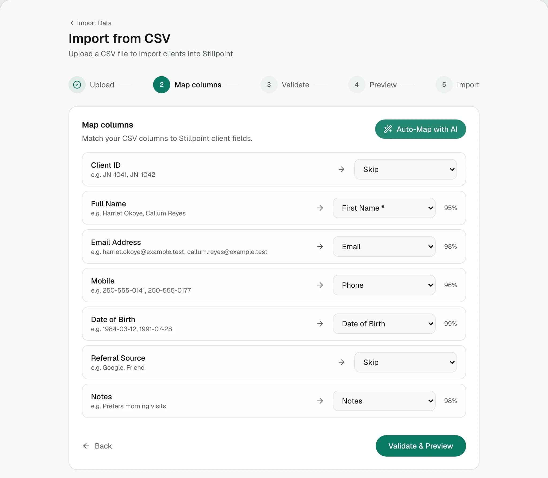Select the Map columns step label
Viewport: 548px width, 478px height.
pyautogui.click(x=198, y=85)
